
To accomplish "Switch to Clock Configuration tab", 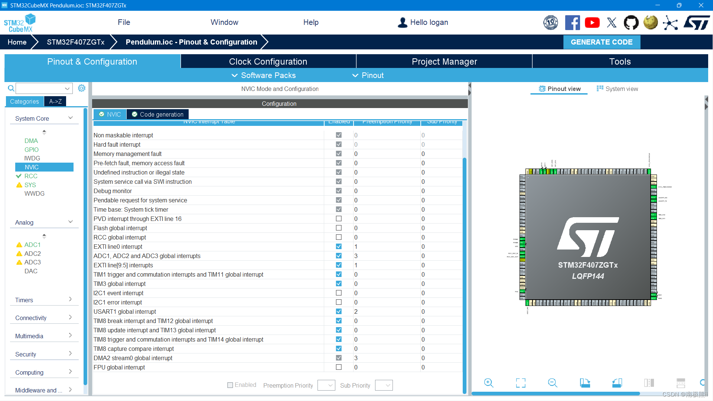I will pyautogui.click(x=268, y=62).
